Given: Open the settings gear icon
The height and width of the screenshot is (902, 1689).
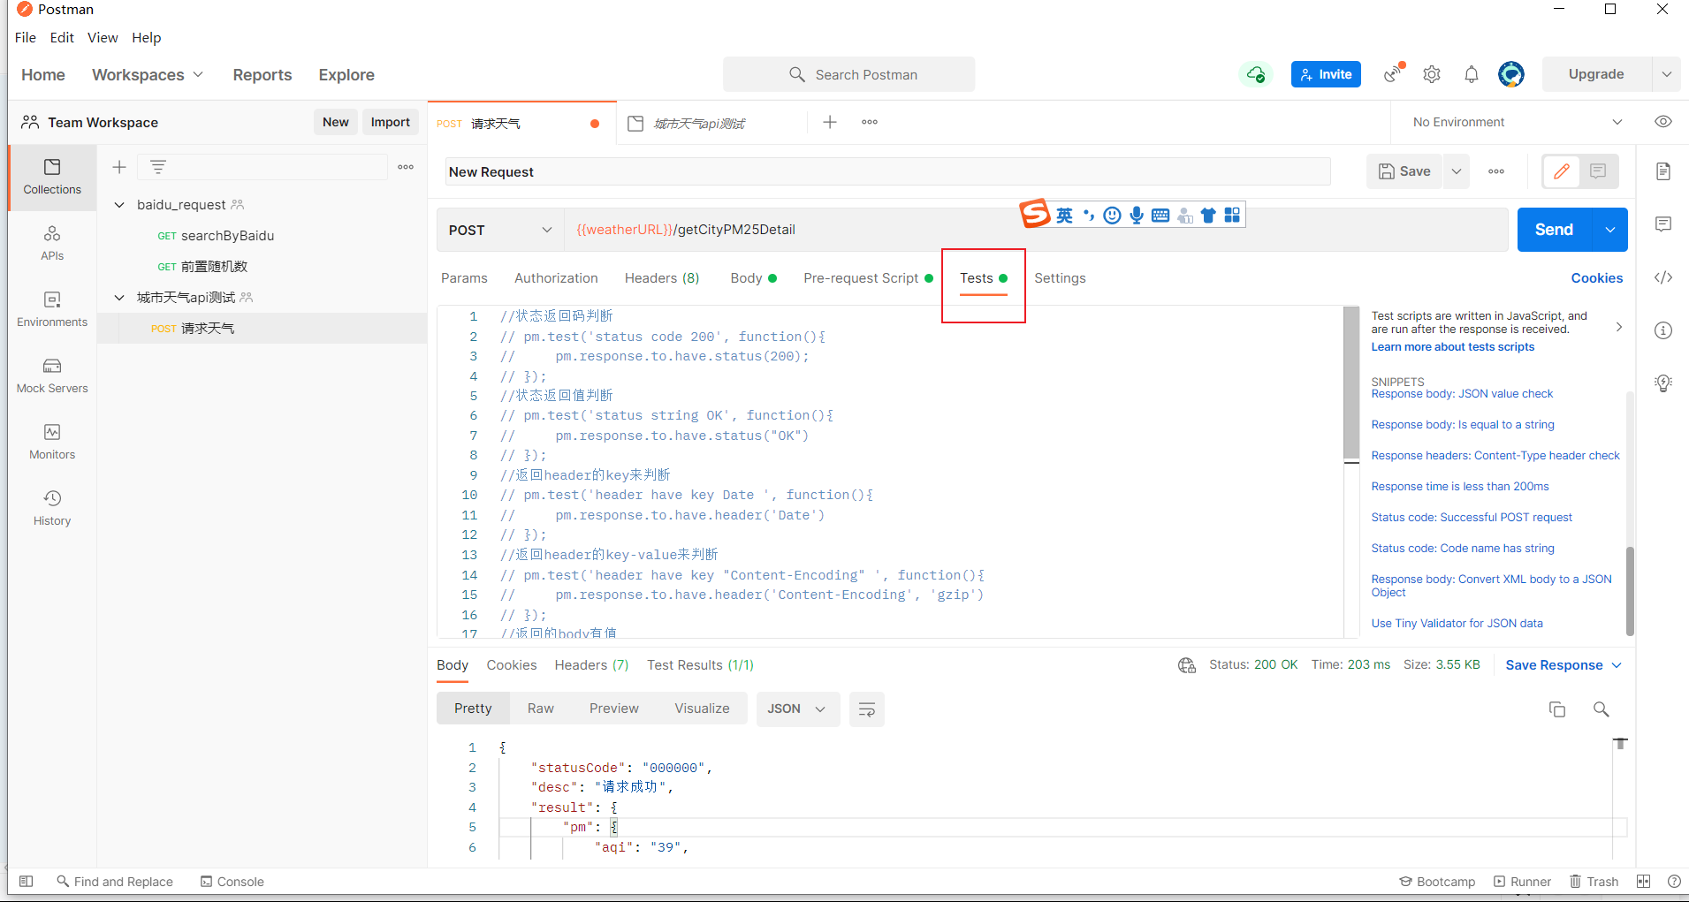Looking at the screenshot, I should click(1432, 74).
